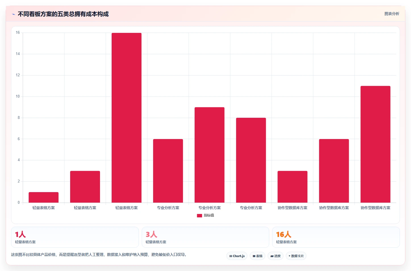
Task: Open the 16人 轻量表格方案 stat card
Action: pos(336,237)
